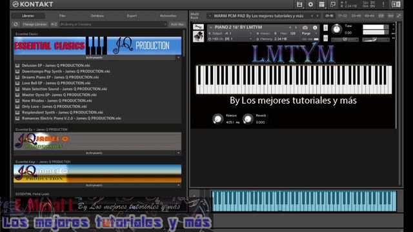Toggle instrument Mute M button

click(325, 38)
